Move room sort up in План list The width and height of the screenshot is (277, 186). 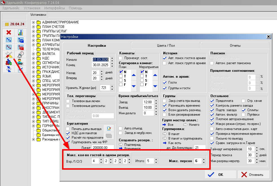pos(134,75)
